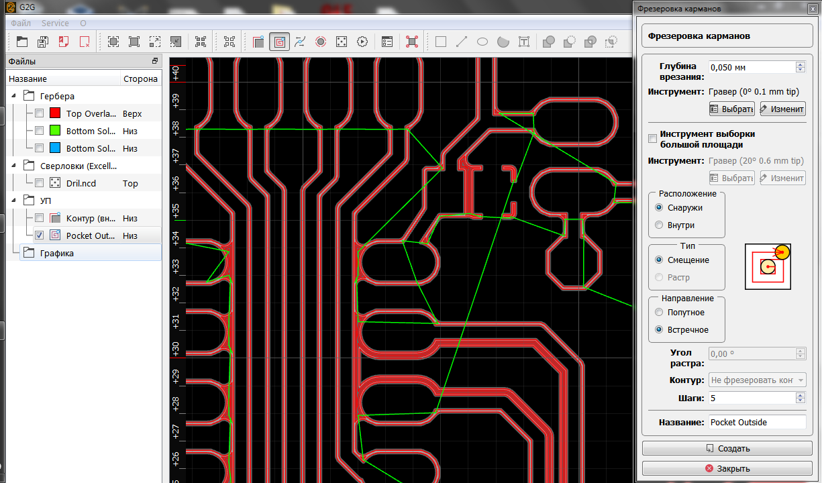Collapse the Гербера tree group
The height and width of the screenshot is (483, 822).
tap(15, 96)
